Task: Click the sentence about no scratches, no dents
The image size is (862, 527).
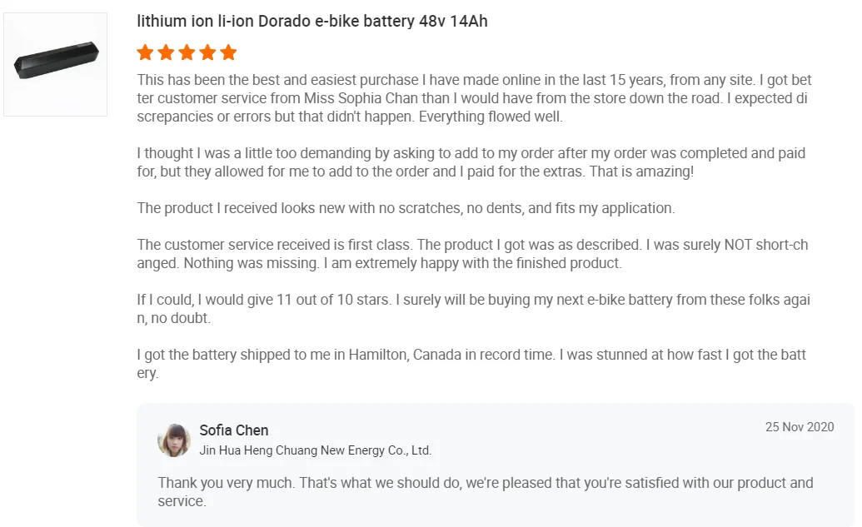Action: (406, 208)
